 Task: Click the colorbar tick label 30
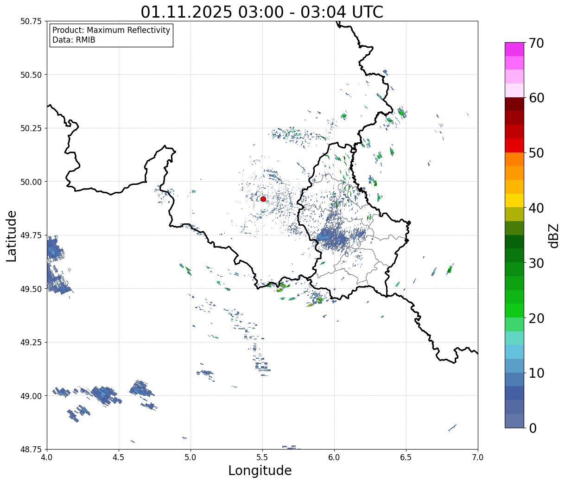pyautogui.click(x=536, y=263)
